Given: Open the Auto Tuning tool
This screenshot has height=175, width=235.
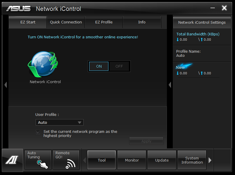Looking at the screenshot, I should pyautogui.click(x=38, y=160).
